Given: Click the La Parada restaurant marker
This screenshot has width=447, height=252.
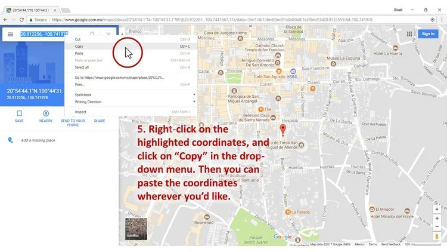Looking at the screenshot, I should pyautogui.click(x=288, y=212).
